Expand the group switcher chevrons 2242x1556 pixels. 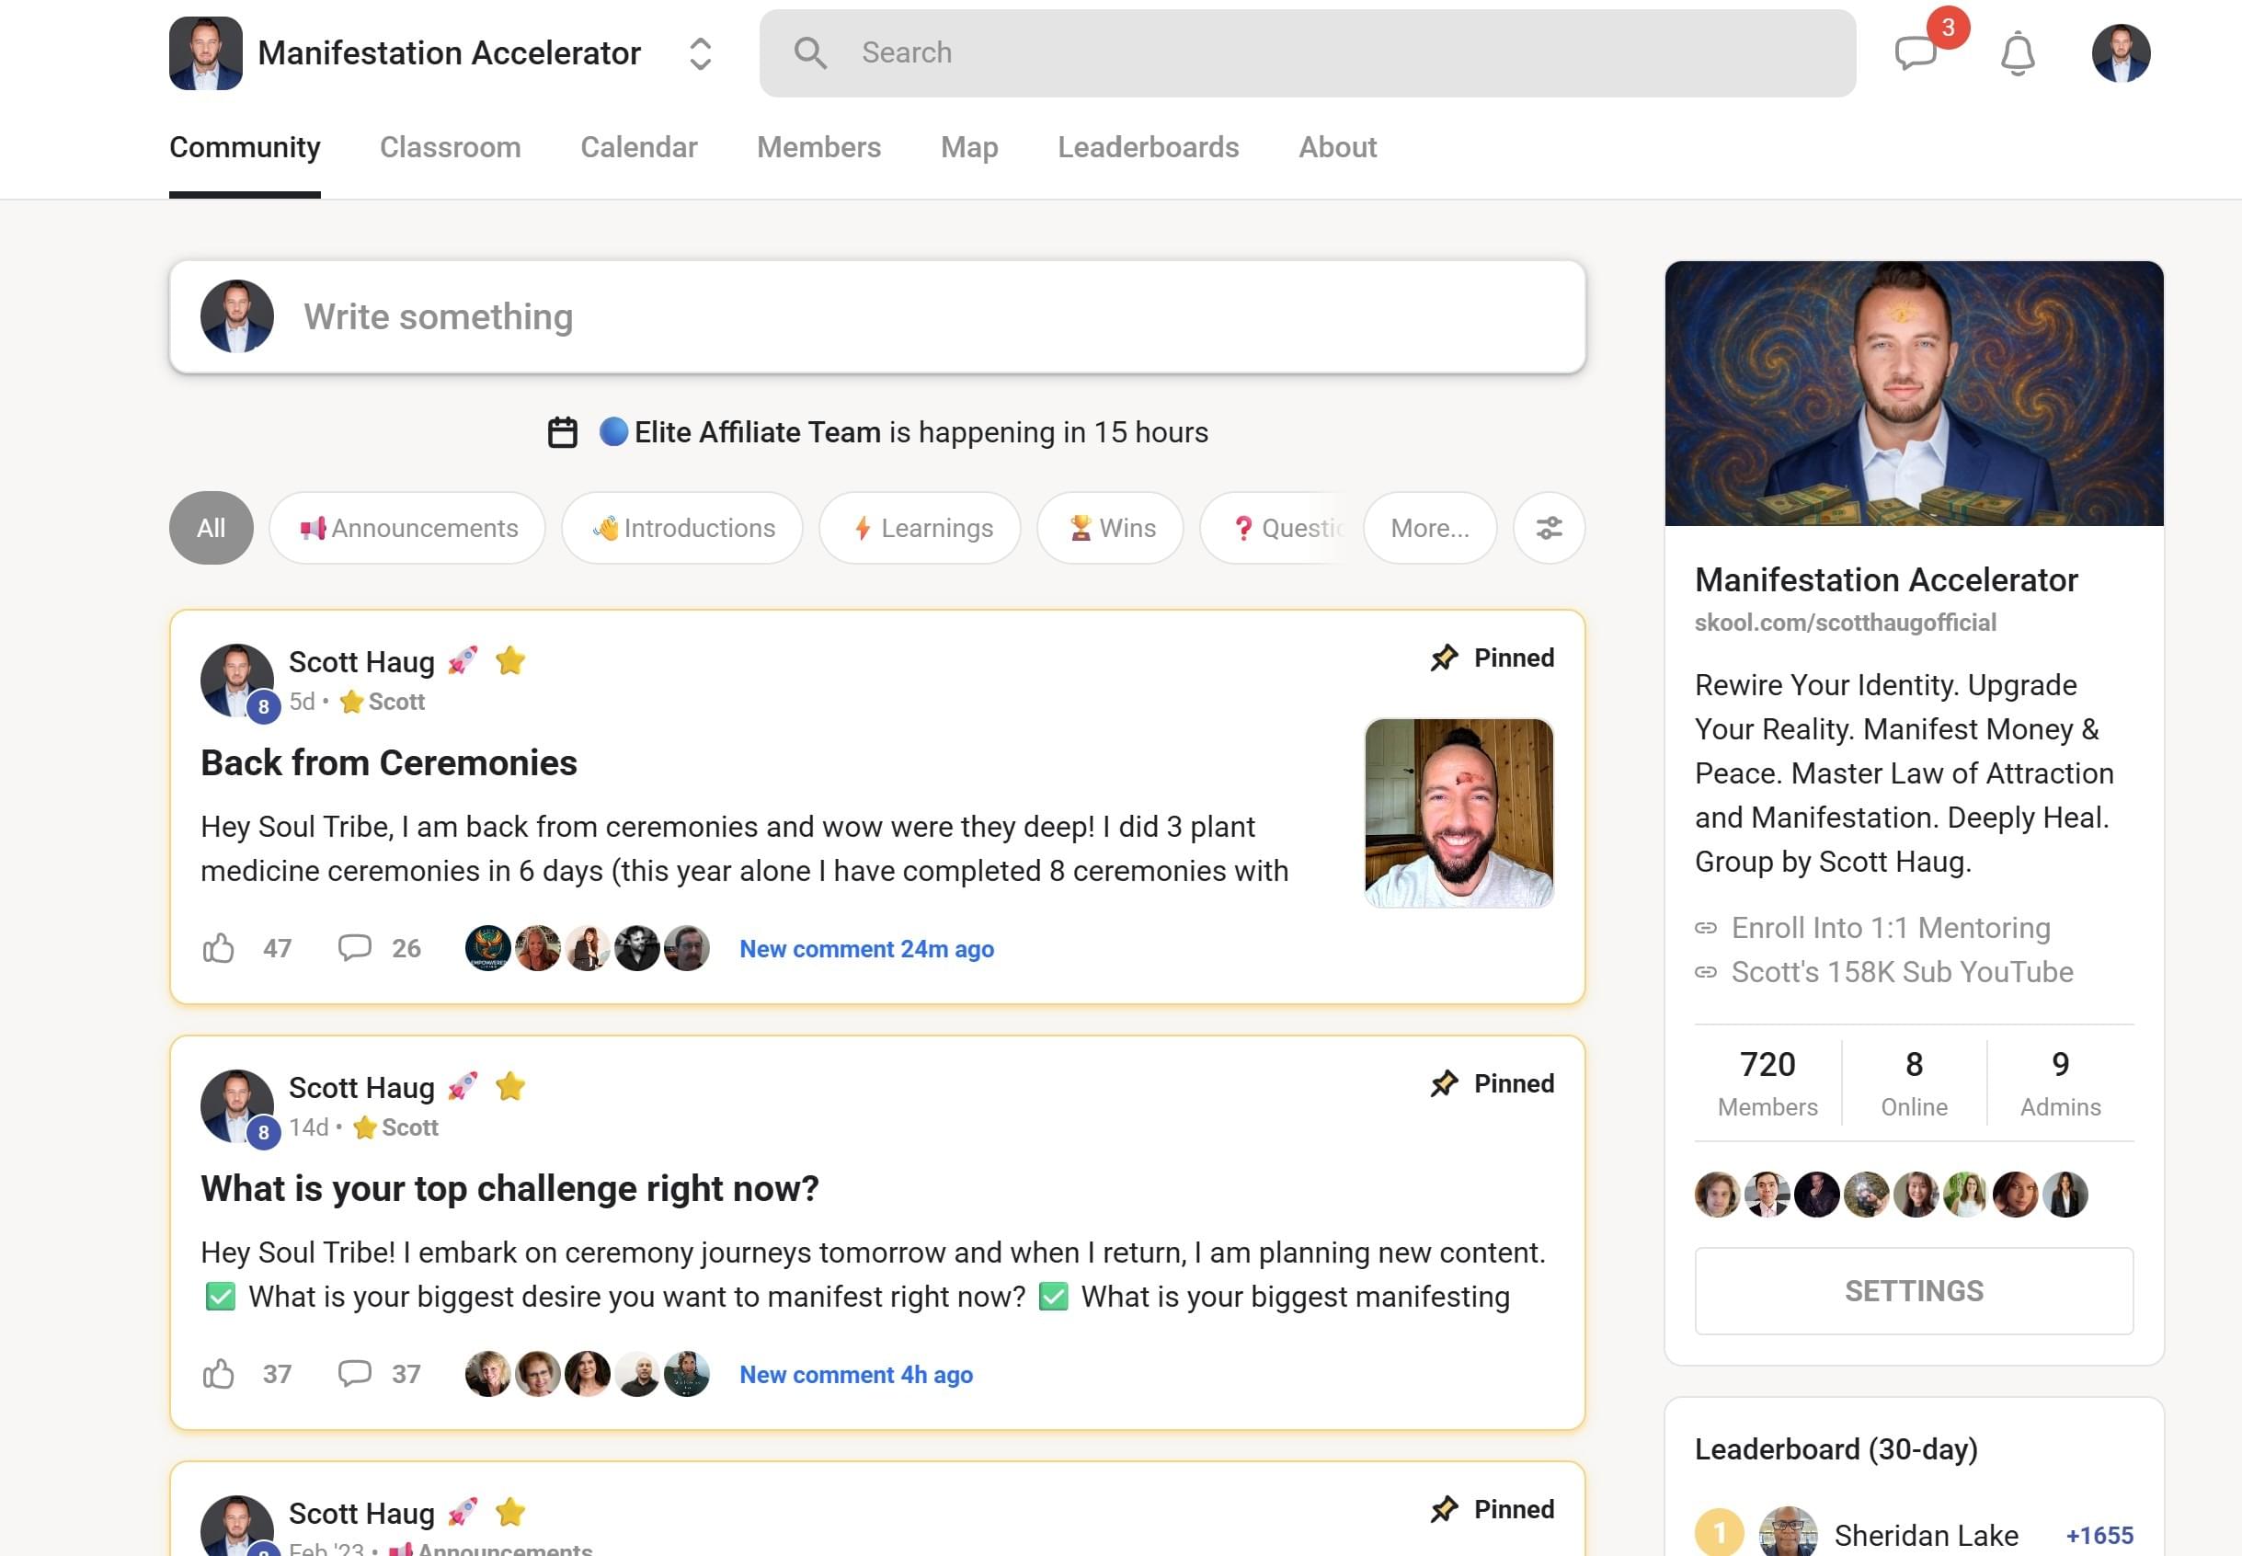pos(700,53)
